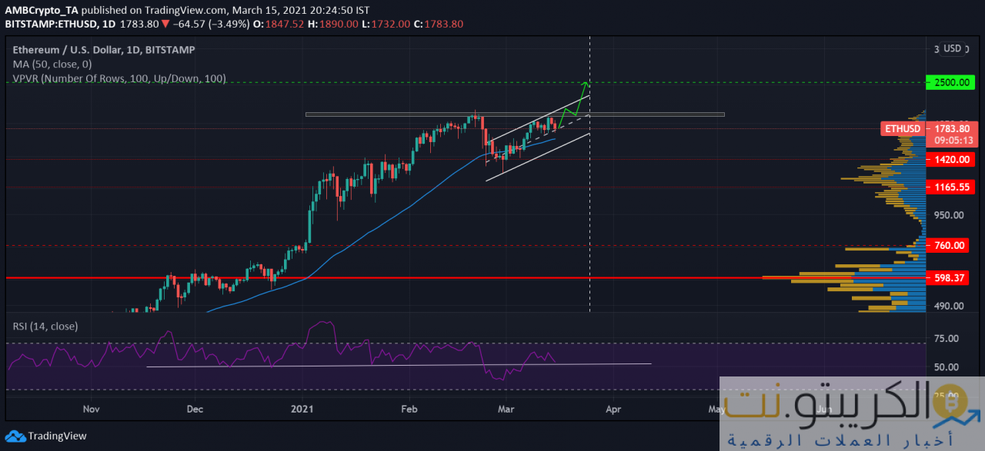Click the Arabic crypto watermark logo

tap(851, 413)
